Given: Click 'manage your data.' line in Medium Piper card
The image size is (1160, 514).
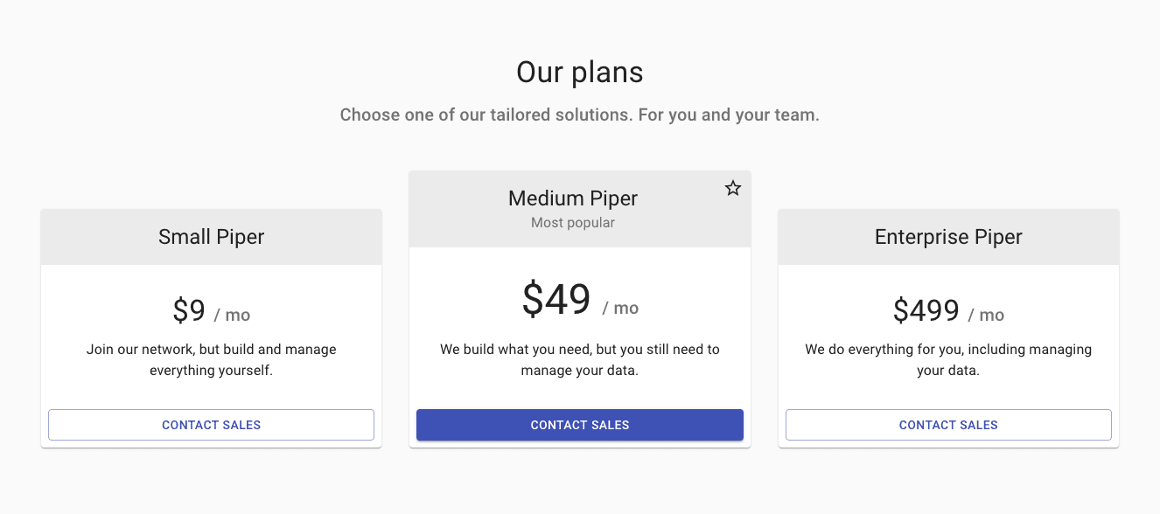Looking at the screenshot, I should coord(580,371).
